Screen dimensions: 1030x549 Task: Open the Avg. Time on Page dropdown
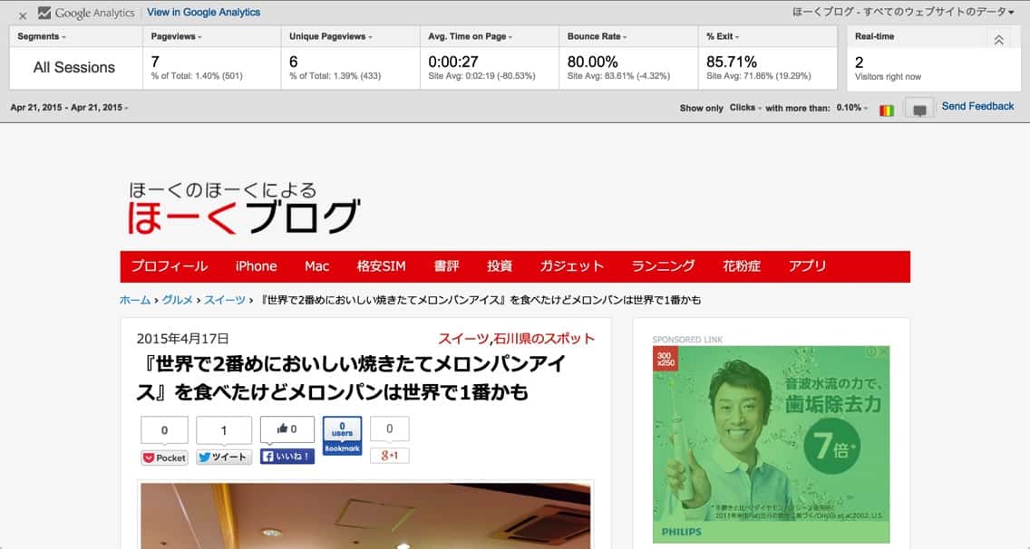471,37
